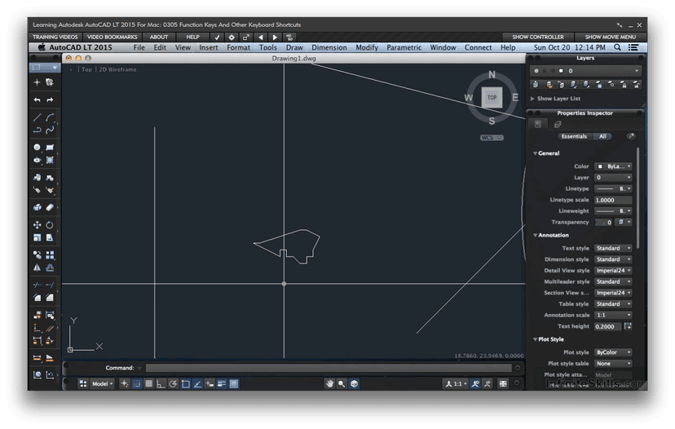Click the Redo arrow icon
Screen dimensions: 675x429
(50, 100)
